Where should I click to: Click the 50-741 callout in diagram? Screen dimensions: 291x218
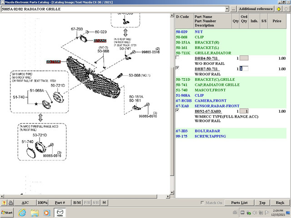125,49
